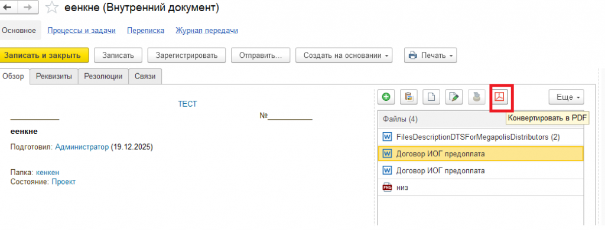Select the низ file row
The image size is (605, 230).
pos(481,187)
